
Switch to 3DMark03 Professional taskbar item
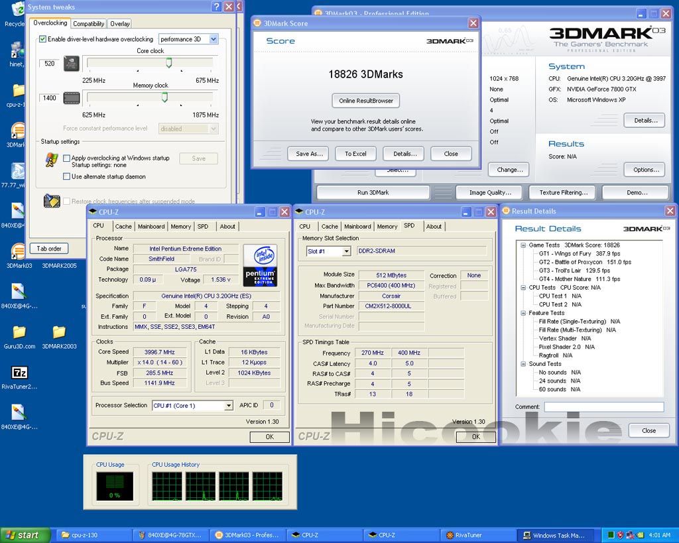point(247,535)
